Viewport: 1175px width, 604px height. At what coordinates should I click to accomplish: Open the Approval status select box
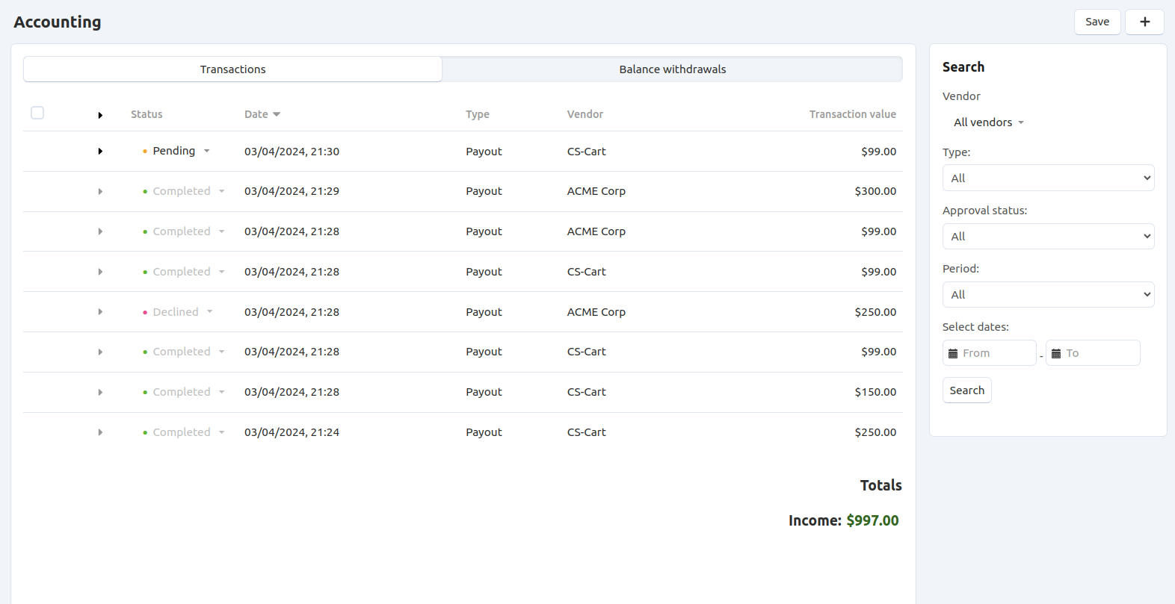(1048, 236)
